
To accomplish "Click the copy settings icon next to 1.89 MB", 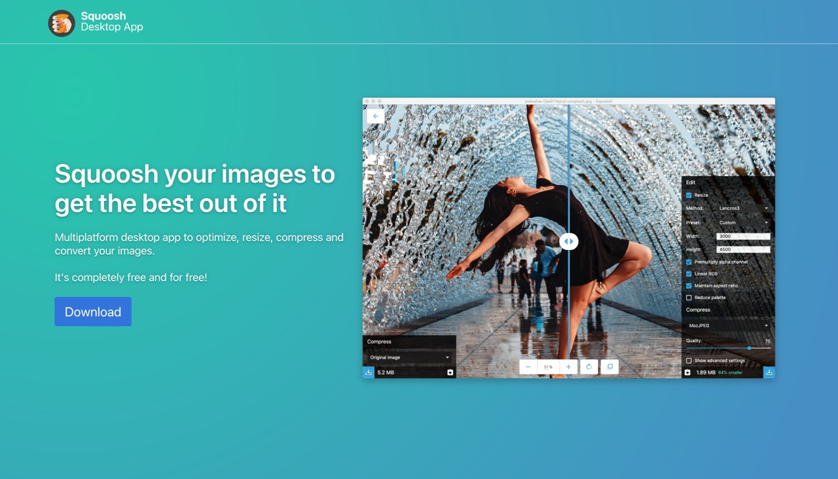I will pyautogui.click(x=687, y=372).
